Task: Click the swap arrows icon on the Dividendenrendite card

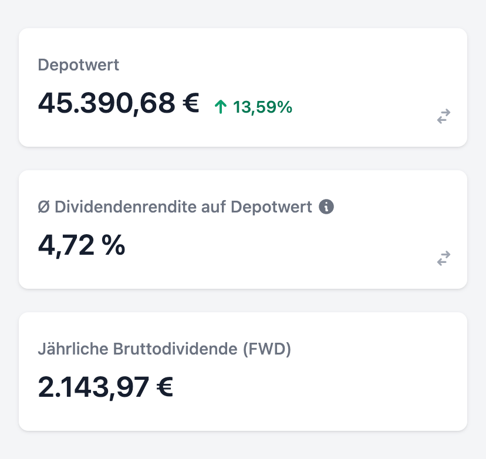Action: click(443, 259)
